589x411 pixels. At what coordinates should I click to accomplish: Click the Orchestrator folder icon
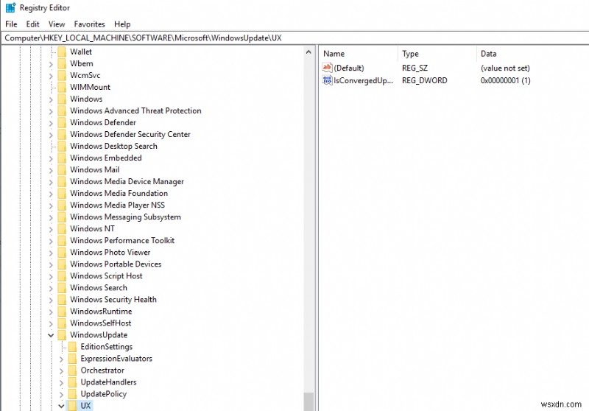point(72,370)
